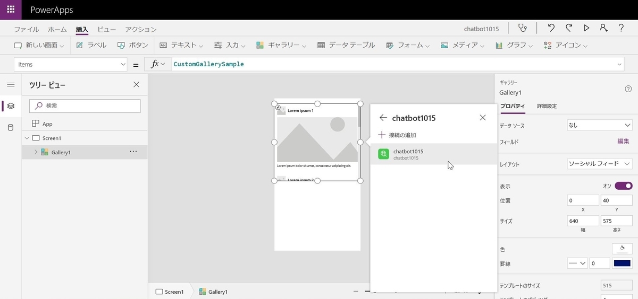Screen dimensions: 638x299
Task: Click the fields edit link
Action: click(x=623, y=142)
